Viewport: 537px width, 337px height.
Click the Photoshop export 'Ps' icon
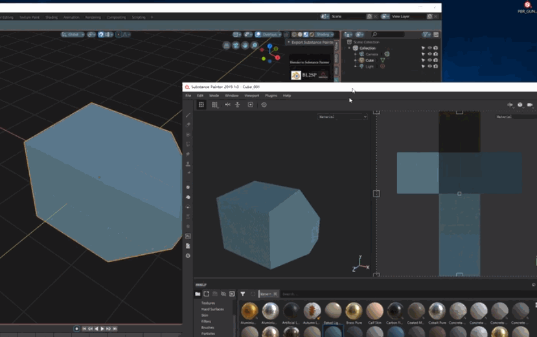[x=188, y=236]
